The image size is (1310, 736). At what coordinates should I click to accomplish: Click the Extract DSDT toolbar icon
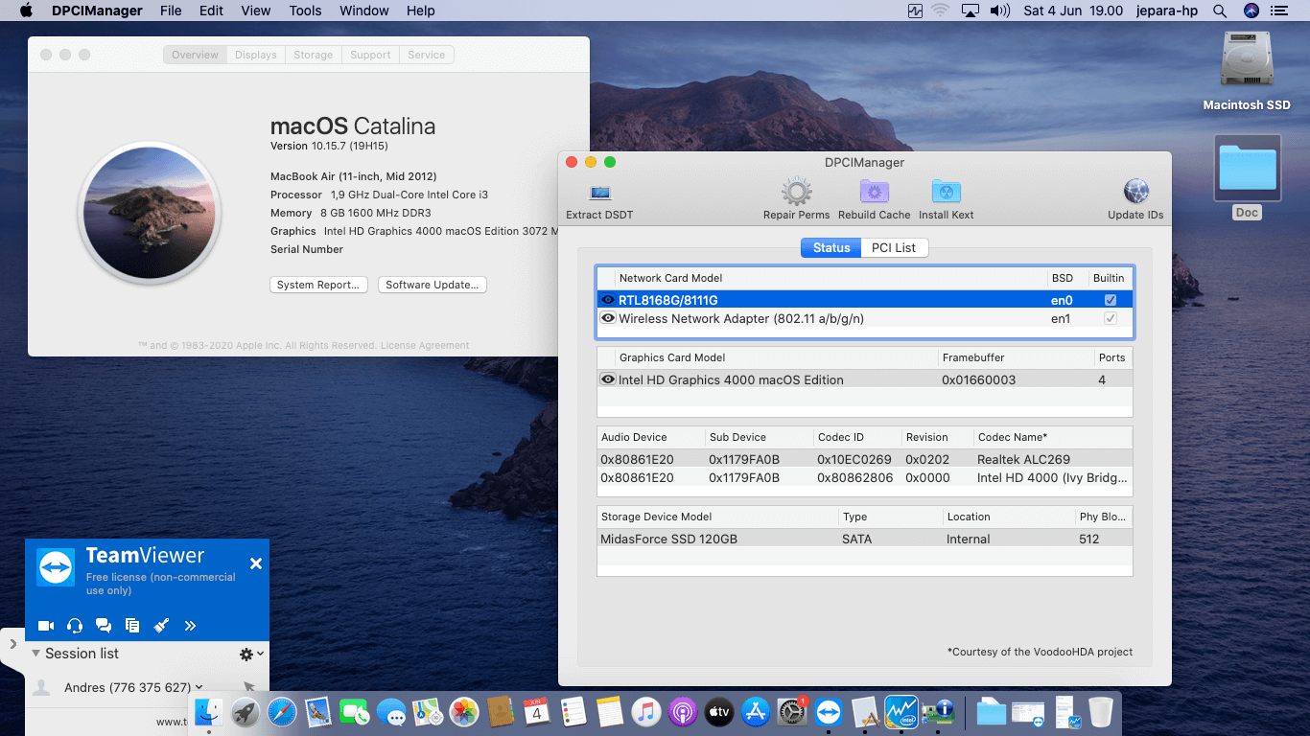(x=599, y=193)
